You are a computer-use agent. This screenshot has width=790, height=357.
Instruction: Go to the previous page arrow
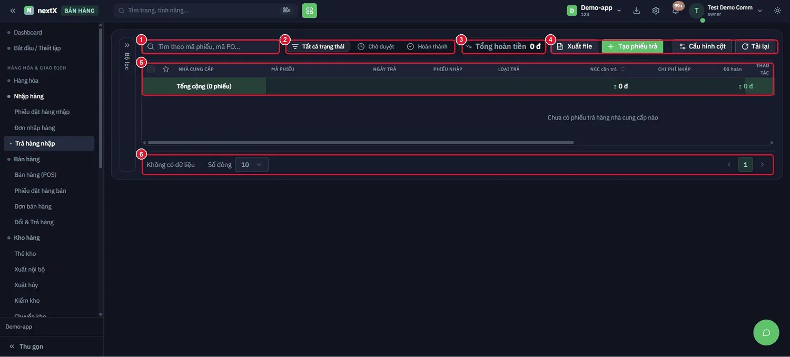(x=729, y=165)
